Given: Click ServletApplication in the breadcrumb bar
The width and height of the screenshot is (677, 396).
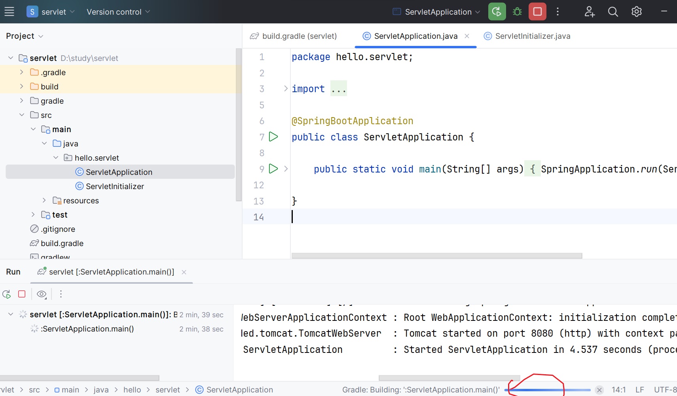Looking at the screenshot, I should pyautogui.click(x=234, y=390).
